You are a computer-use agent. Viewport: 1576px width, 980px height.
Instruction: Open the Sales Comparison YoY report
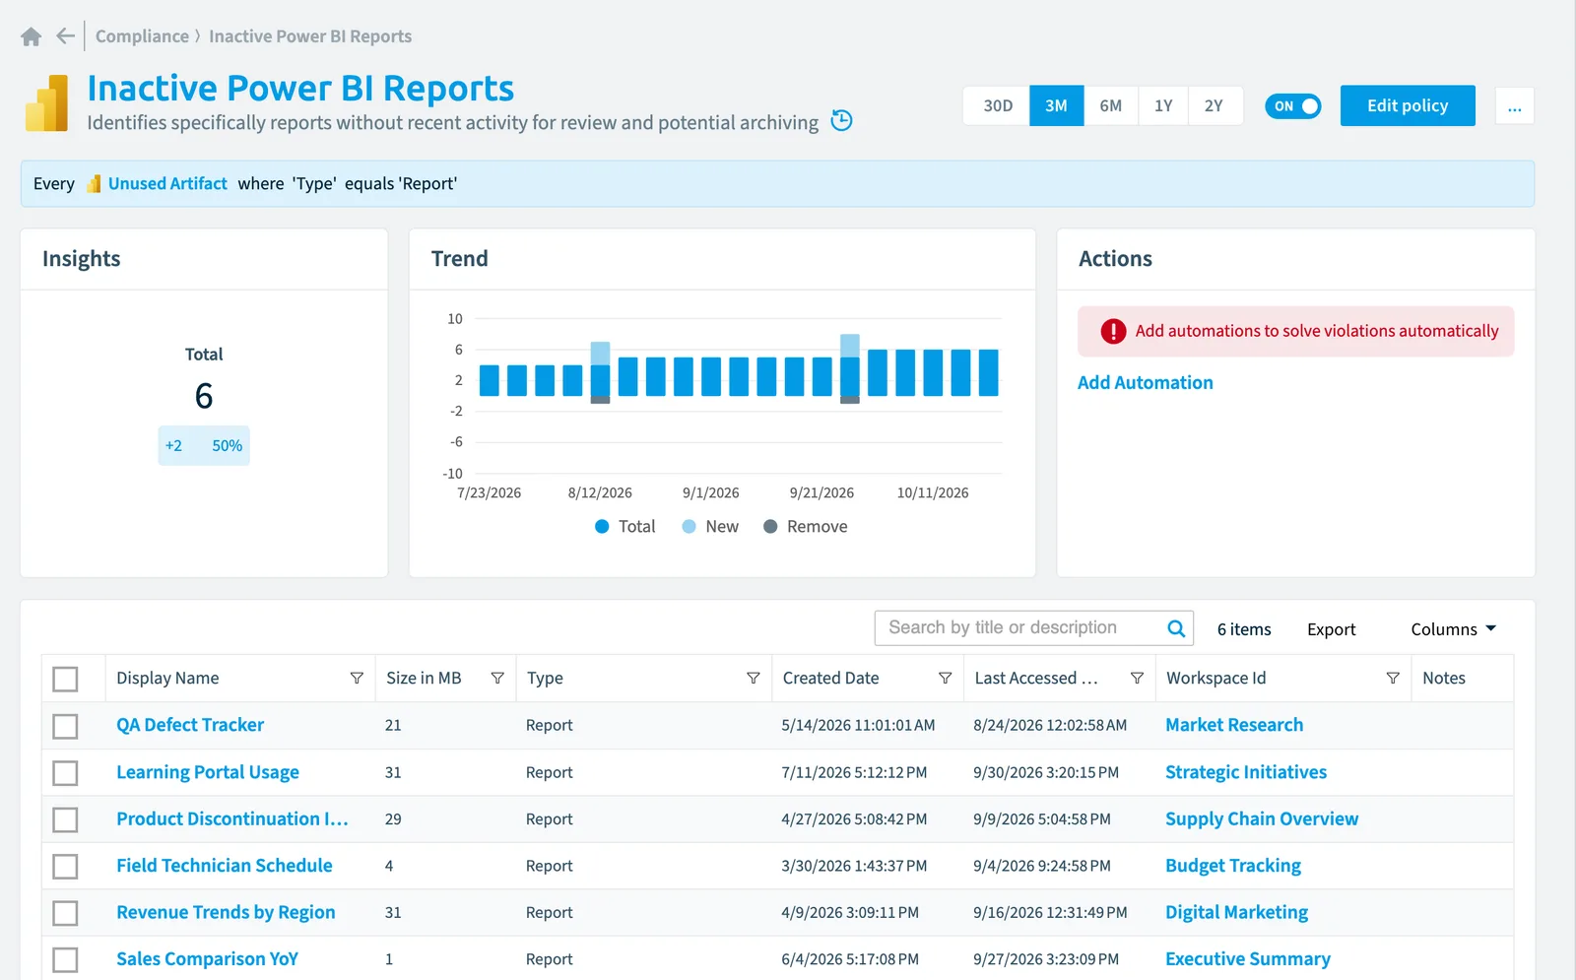tap(207, 959)
